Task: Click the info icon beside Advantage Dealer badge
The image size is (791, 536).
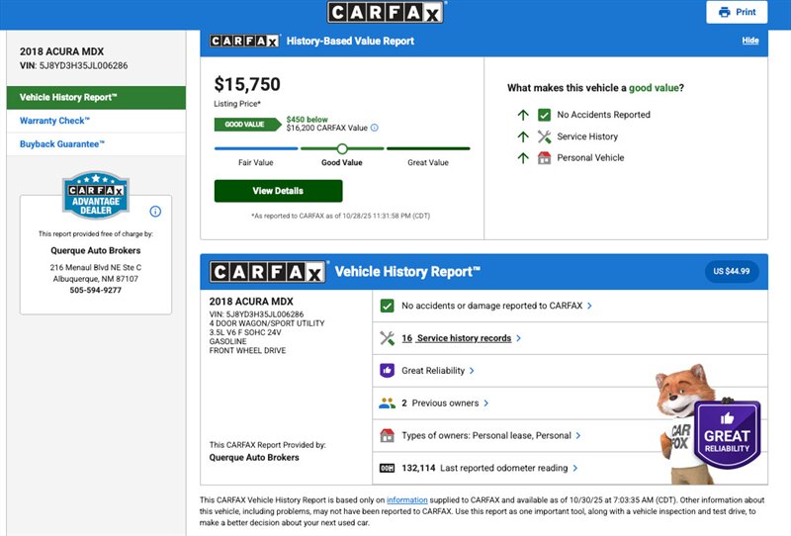Action: [x=155, y=212]
